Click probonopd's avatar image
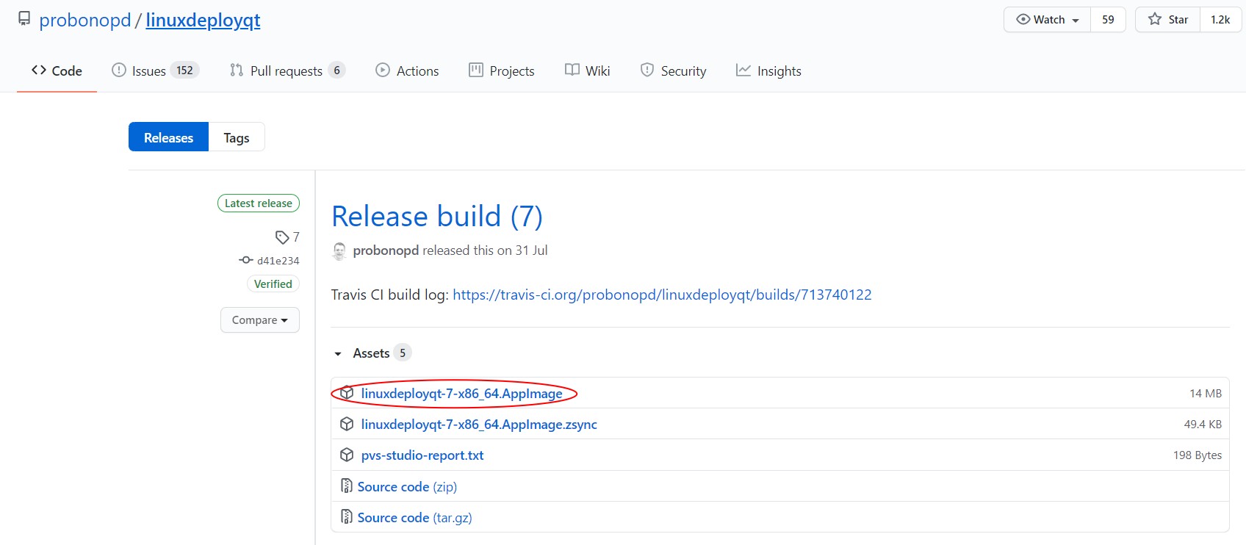 pos(339,251)
